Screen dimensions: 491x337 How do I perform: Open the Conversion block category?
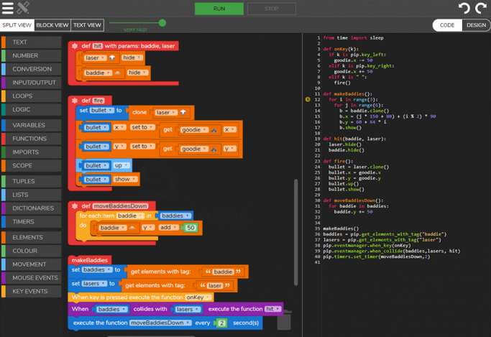(x=32, y=69)
